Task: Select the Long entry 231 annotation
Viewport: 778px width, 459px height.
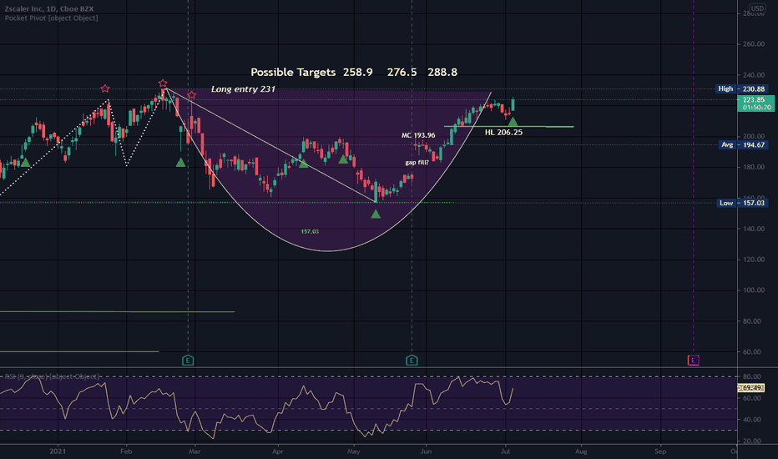Action: click(x=243, y=89)
